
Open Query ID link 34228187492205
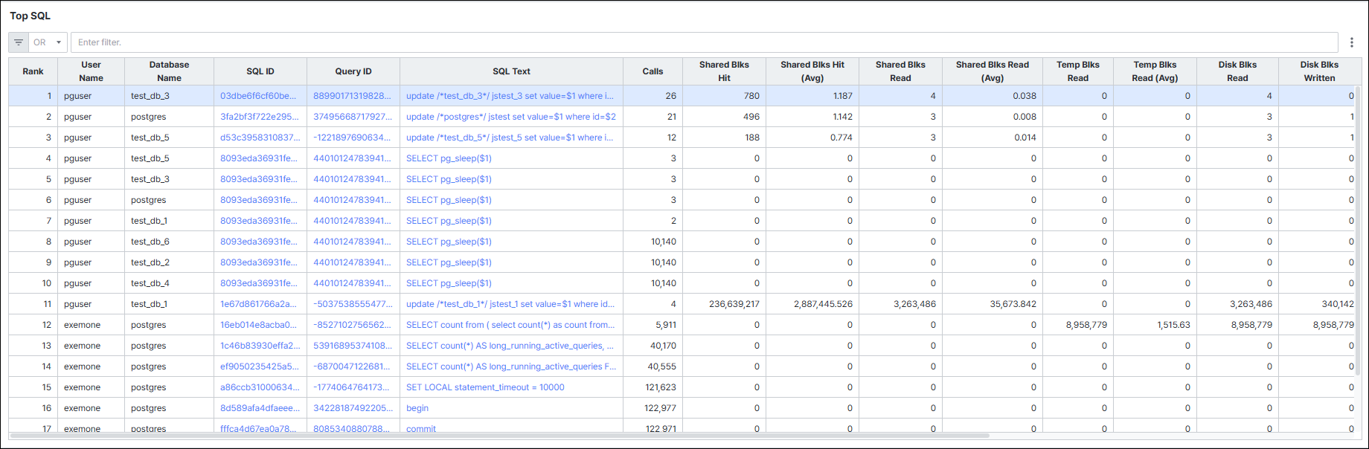353,408
